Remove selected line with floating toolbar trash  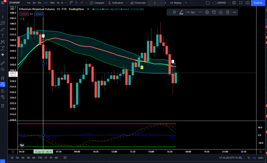click(228, 12)
